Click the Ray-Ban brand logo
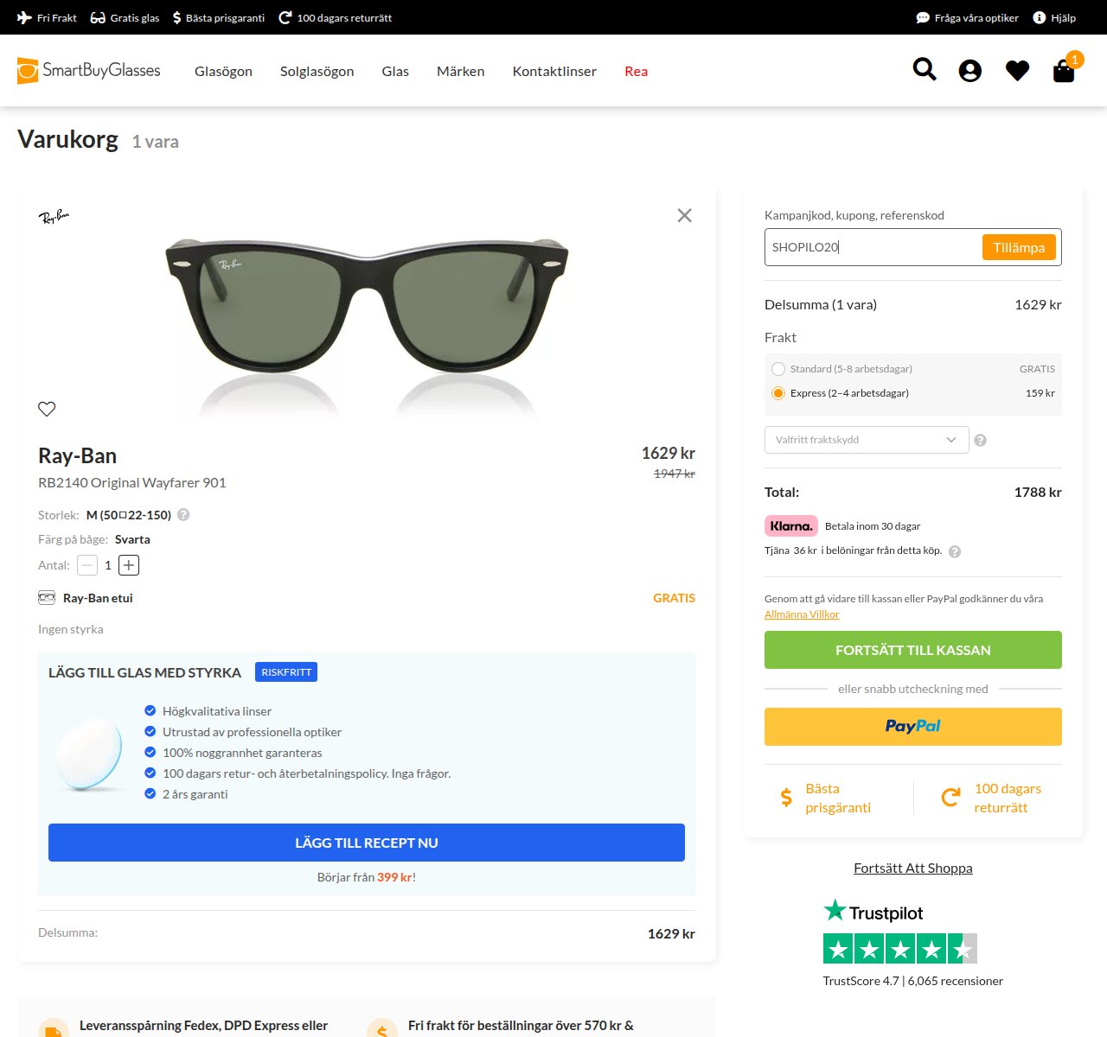 pyautogui.click(x=54, y=216)
